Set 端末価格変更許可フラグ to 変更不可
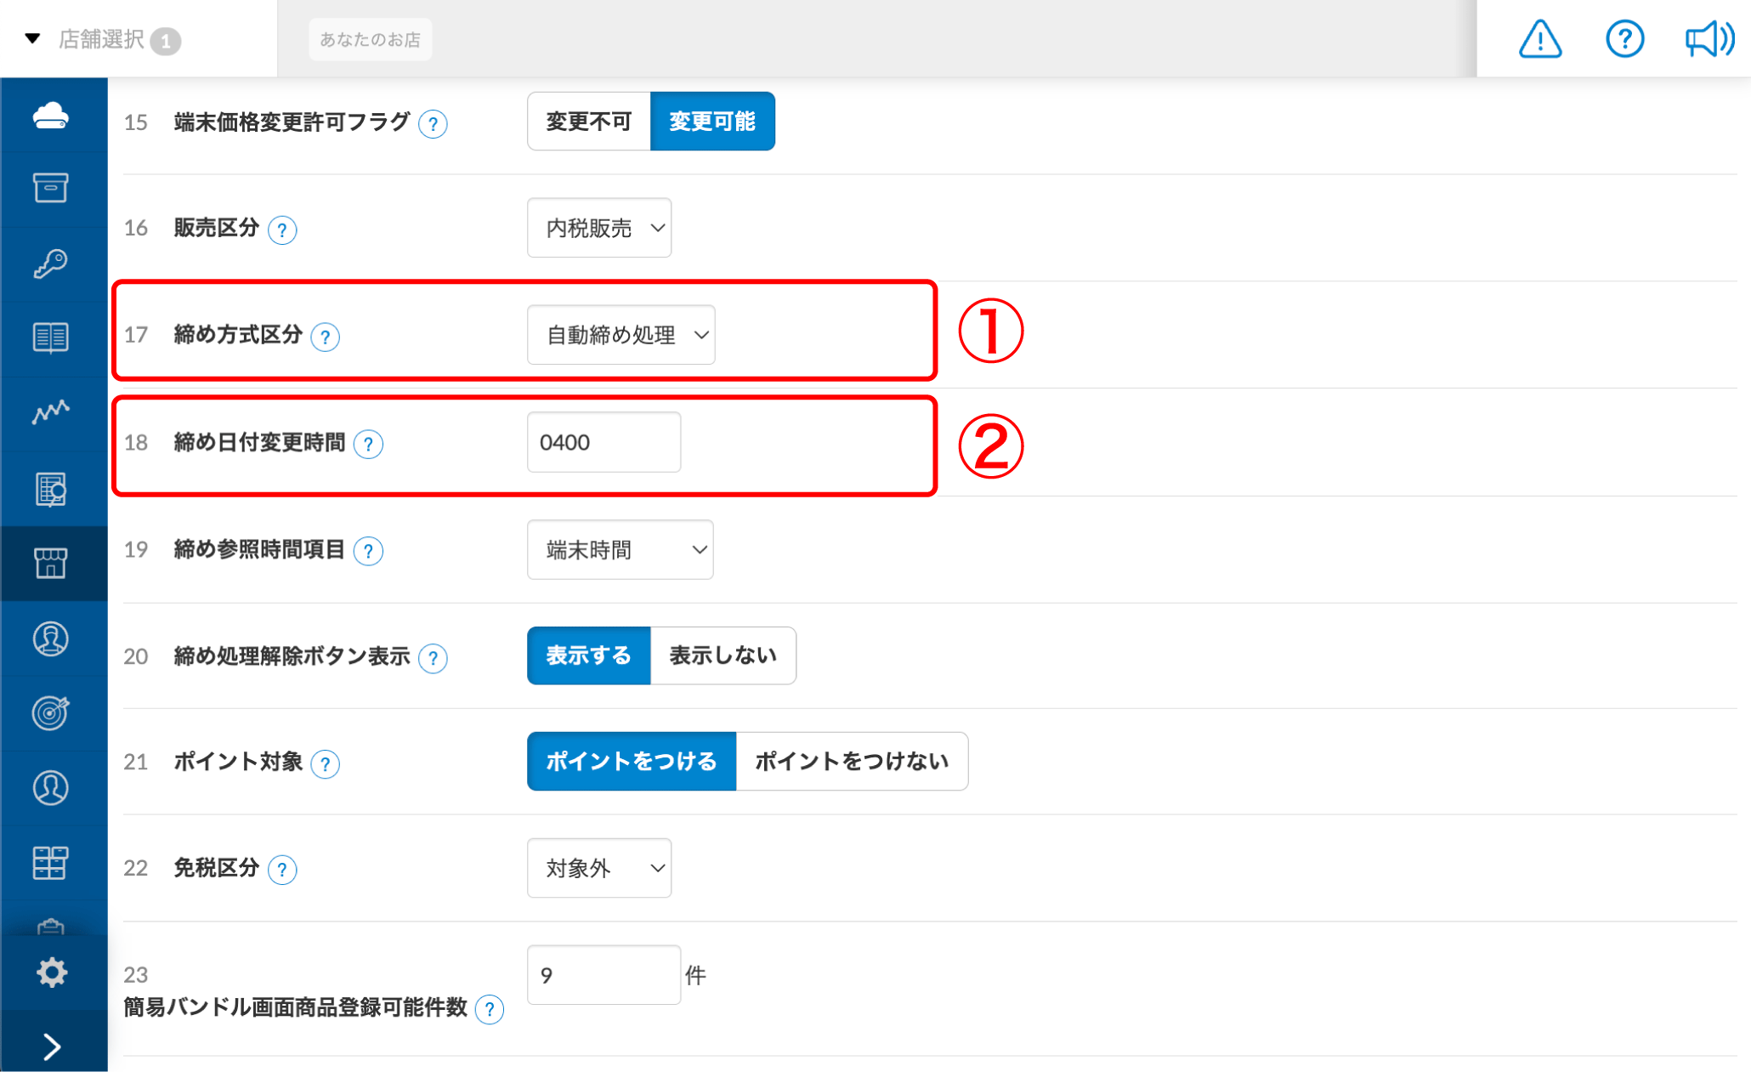The image size is (1751, 1072). pyautogui.click(x=588, y=121)
